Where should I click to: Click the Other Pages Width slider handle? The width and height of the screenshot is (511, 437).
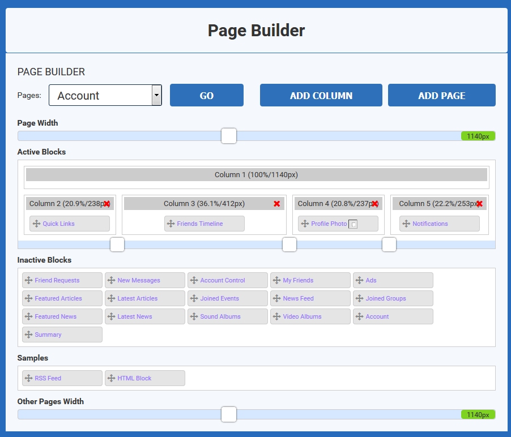(229, 414)
